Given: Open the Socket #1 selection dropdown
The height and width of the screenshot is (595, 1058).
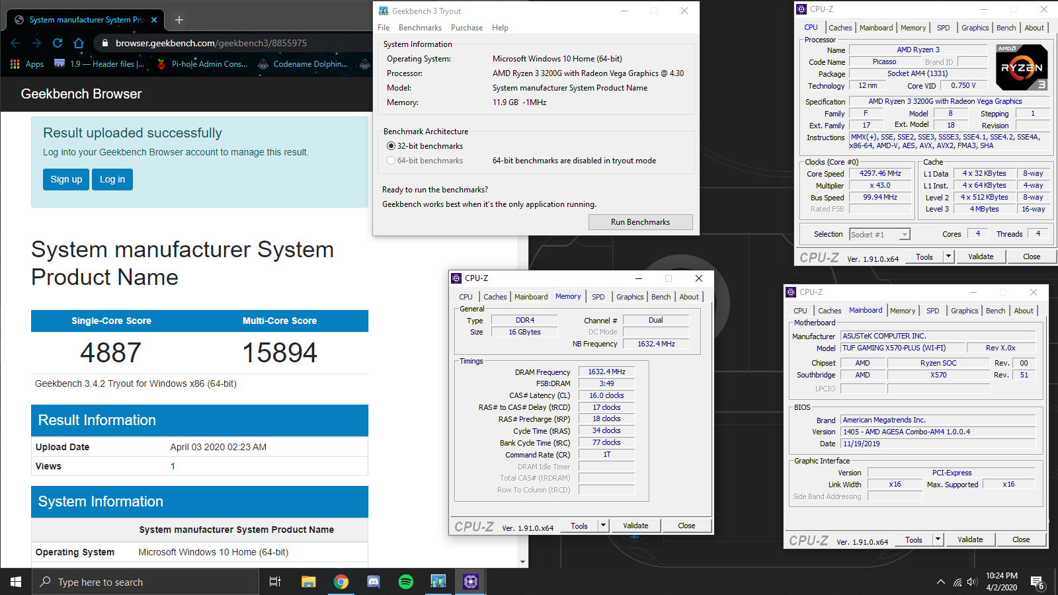Looking at the screenshot, I should pyautogui.click(x=905, y=234).
